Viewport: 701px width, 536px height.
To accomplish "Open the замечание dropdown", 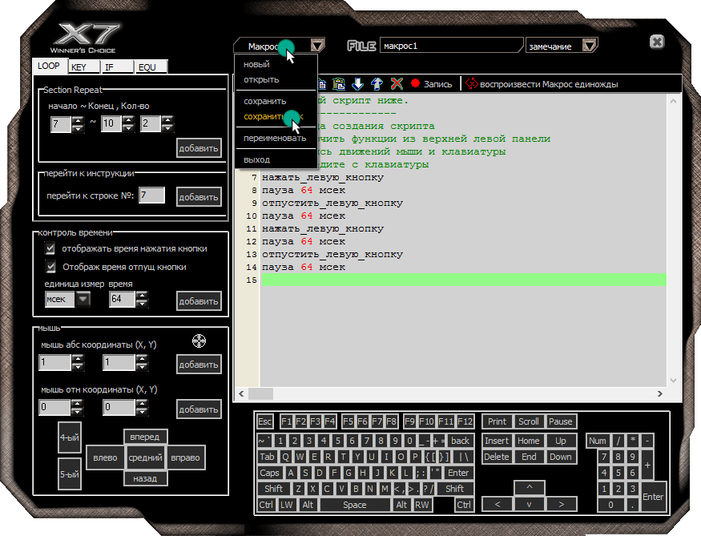I will coord(589,46).
